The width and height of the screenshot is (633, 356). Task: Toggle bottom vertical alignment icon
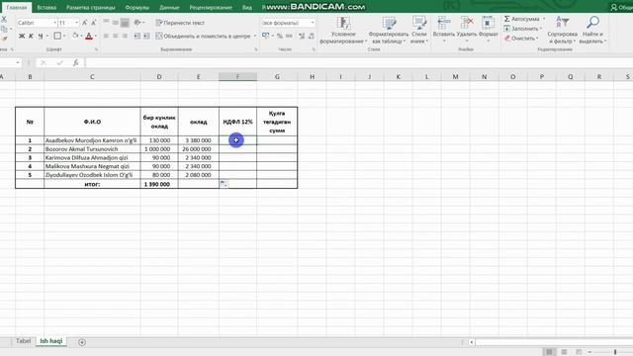[126, 23]
